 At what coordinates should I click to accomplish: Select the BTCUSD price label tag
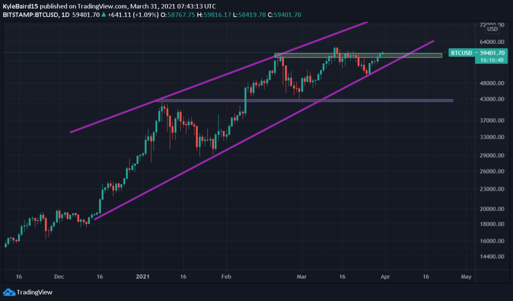tap(461, 53)
